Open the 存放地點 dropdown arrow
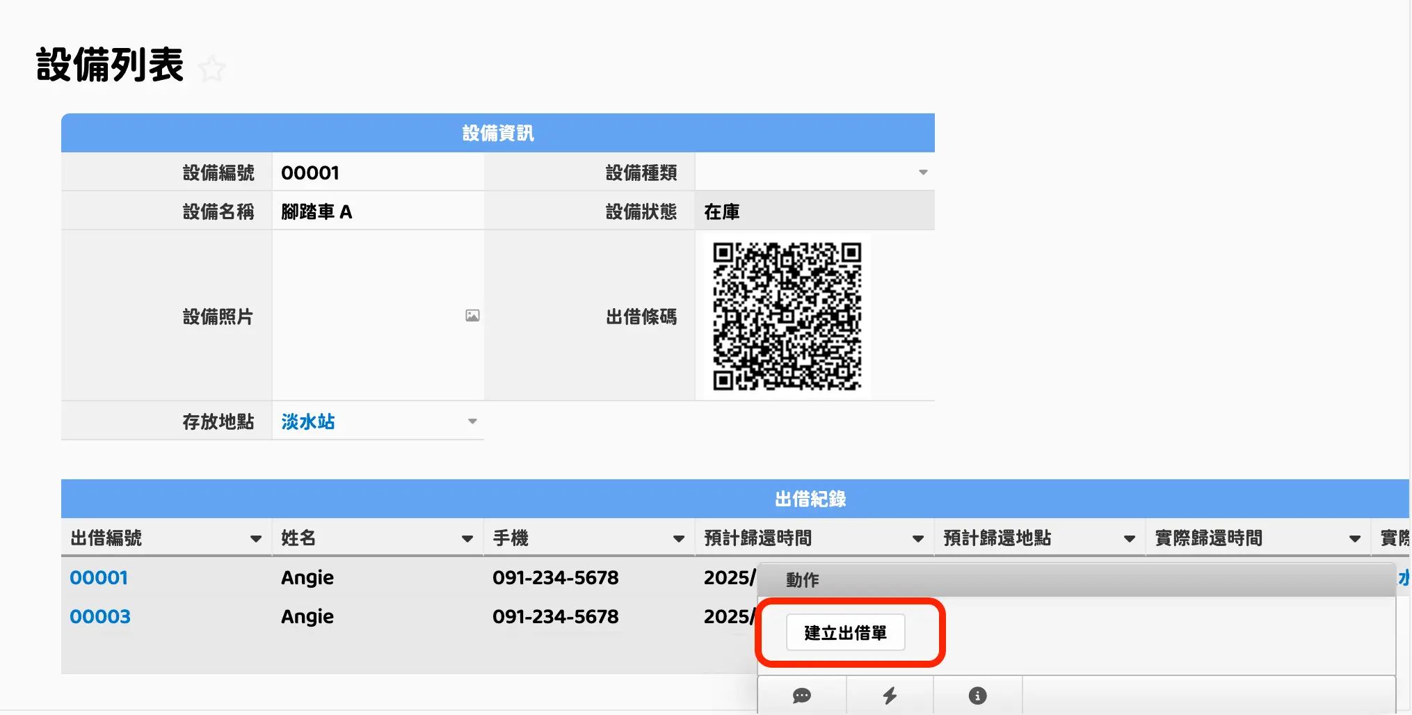The height and width of the screenshot is (715, 1412). click(x=472, y=421)
